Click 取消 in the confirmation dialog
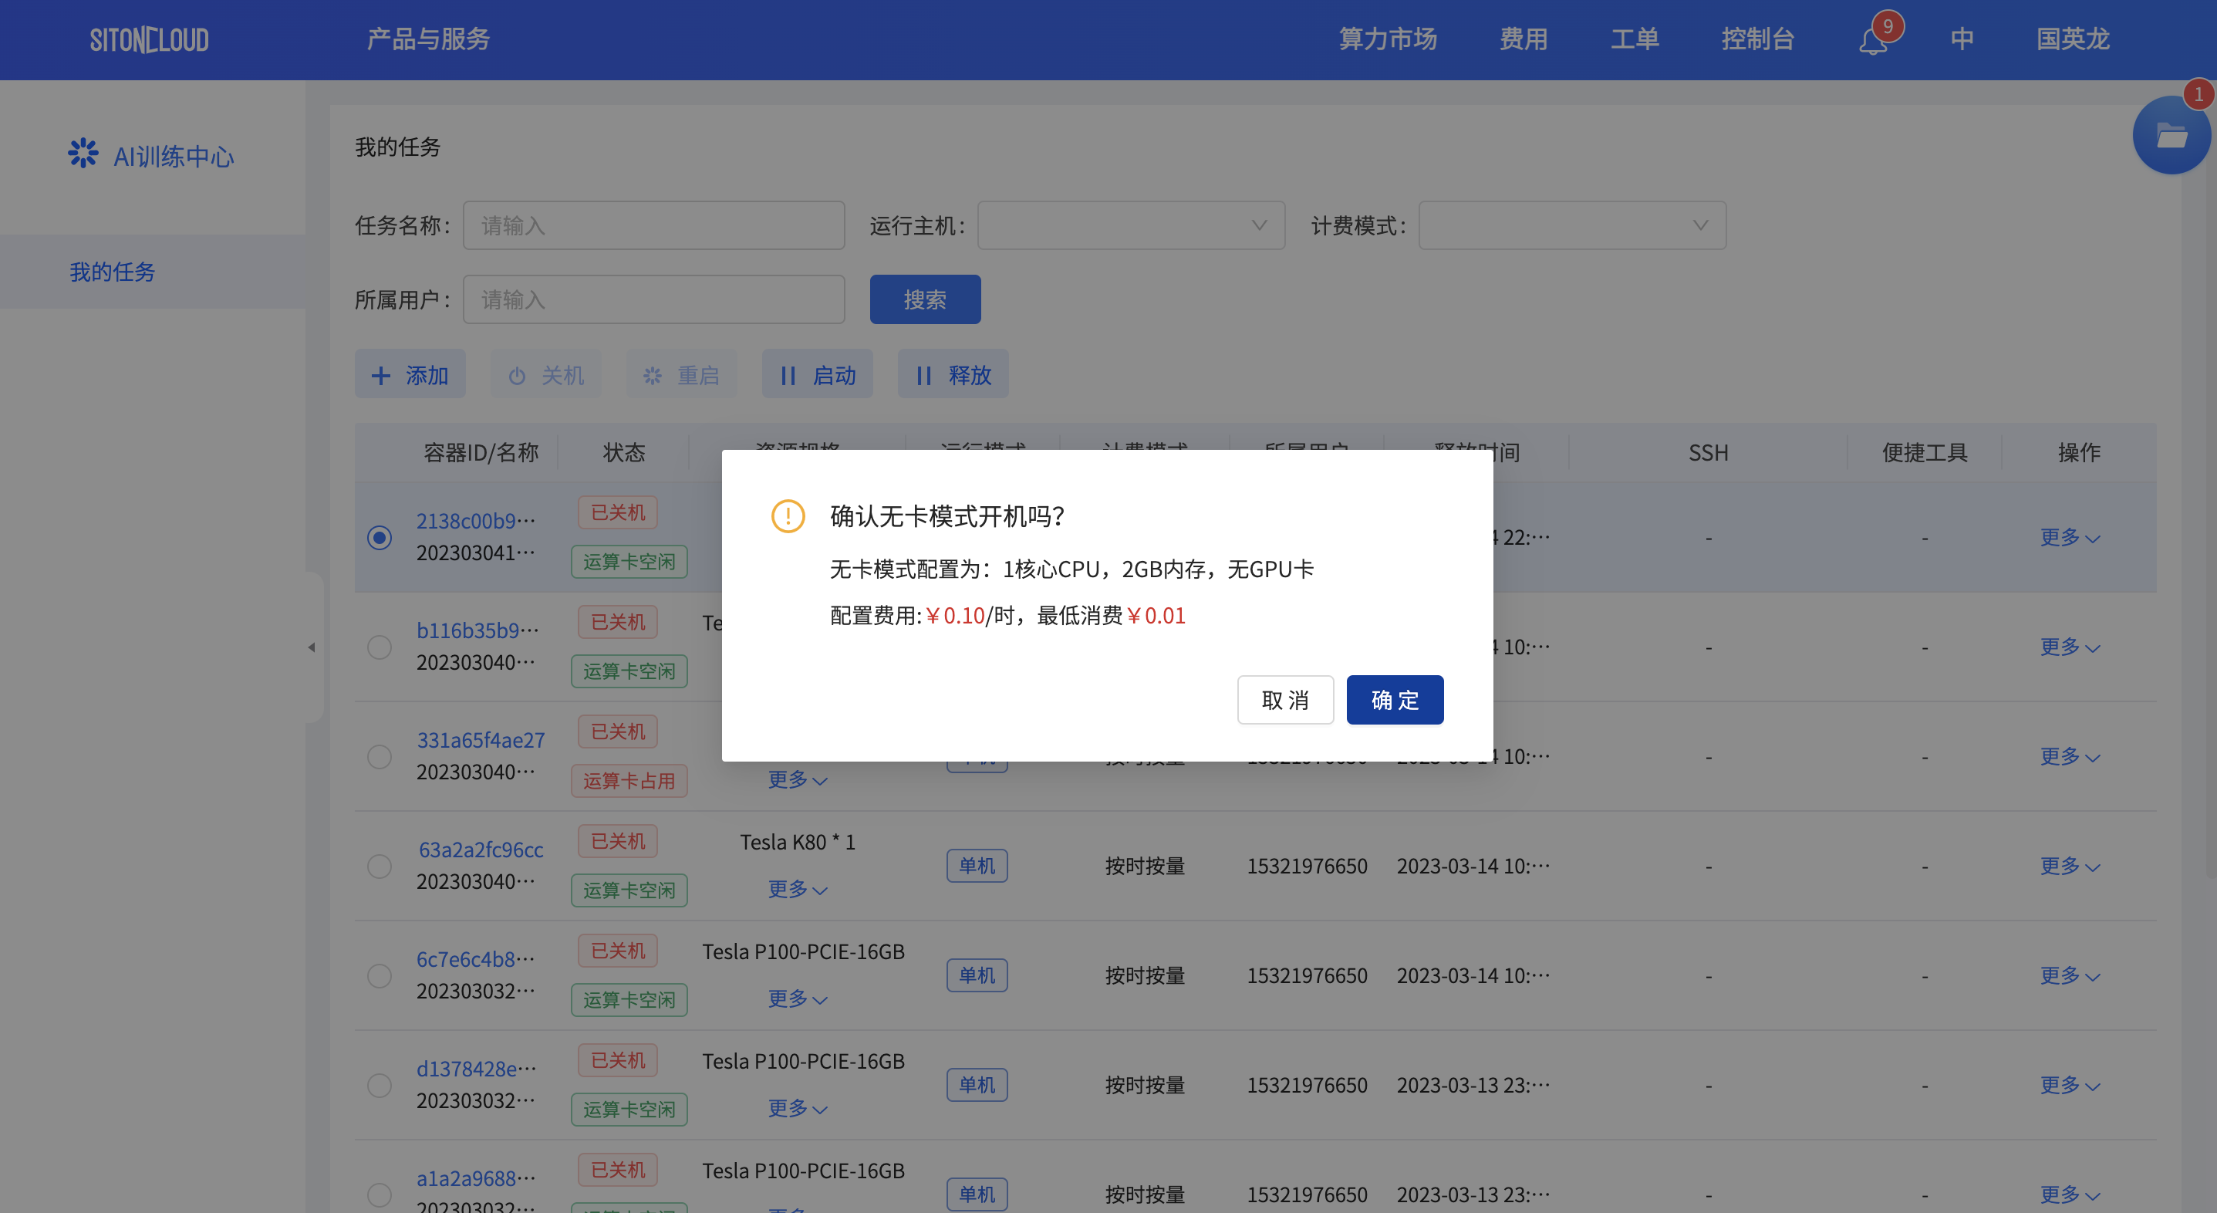Viewport: 2217px width, 1213px height. pyautogui.click(x=1285, y=699)
